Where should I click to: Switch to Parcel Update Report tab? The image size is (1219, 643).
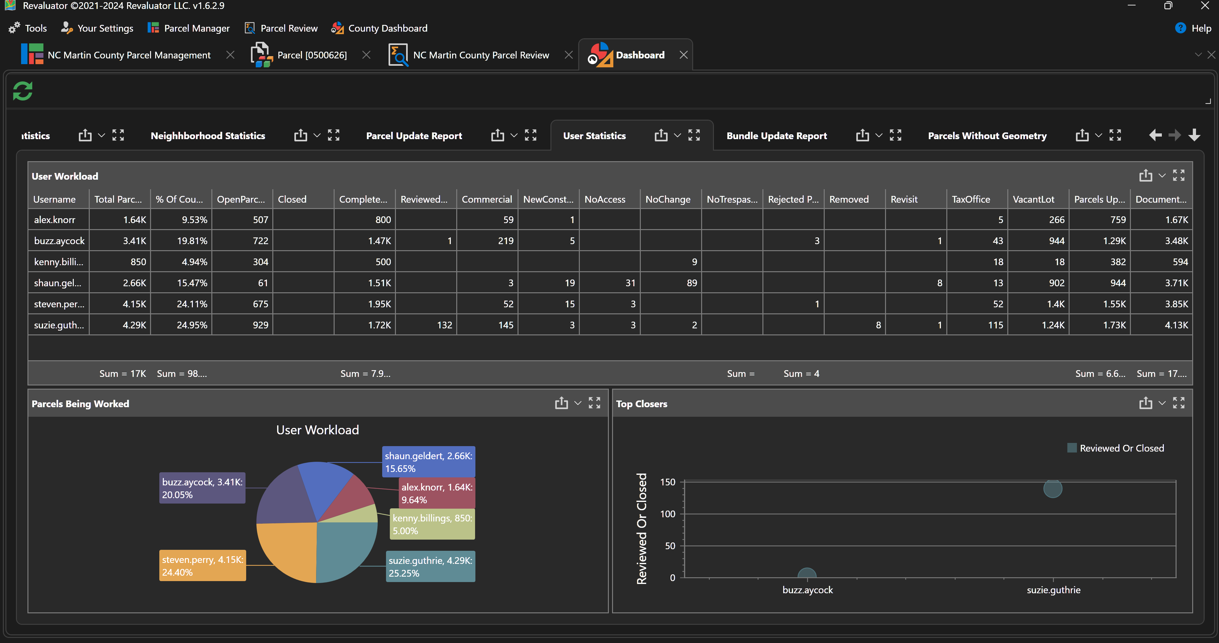click(413, 136)
